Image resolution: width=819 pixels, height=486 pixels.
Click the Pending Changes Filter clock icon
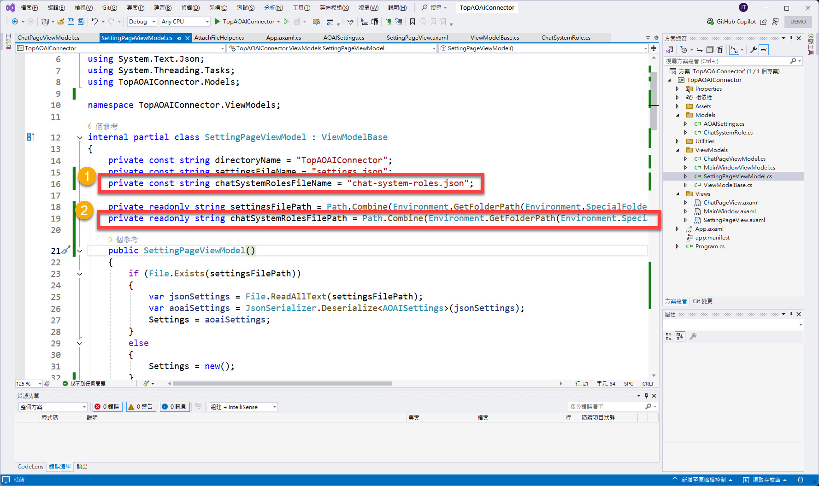(684, 50)
